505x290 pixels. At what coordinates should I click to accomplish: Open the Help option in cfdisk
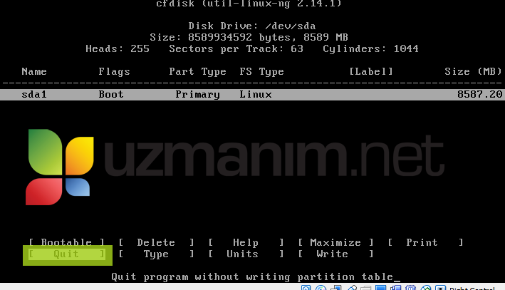(x=246, y=242)
